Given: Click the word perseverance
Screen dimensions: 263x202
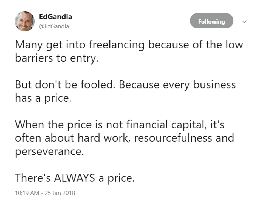Looking at the screenshot, I should point(49,152).
